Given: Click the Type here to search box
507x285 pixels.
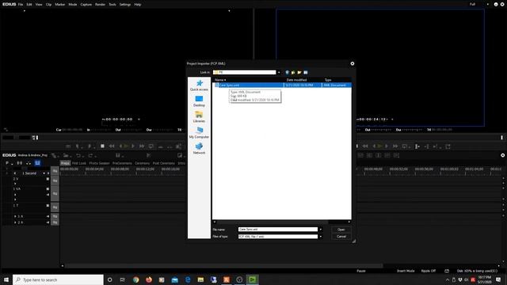Looking at the screenshot, I should pos(58,279).
